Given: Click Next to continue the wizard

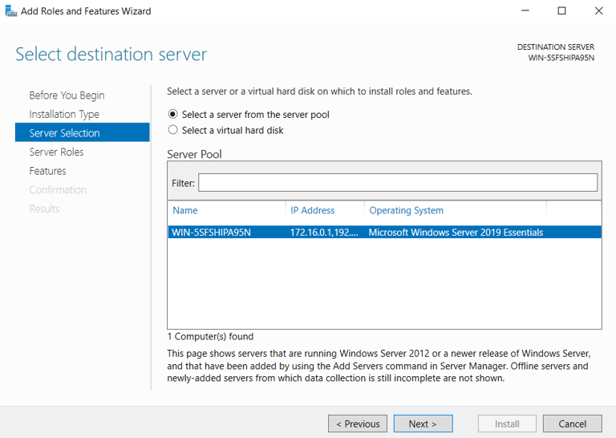Looking at the screenshot, I should click(423, 424).
